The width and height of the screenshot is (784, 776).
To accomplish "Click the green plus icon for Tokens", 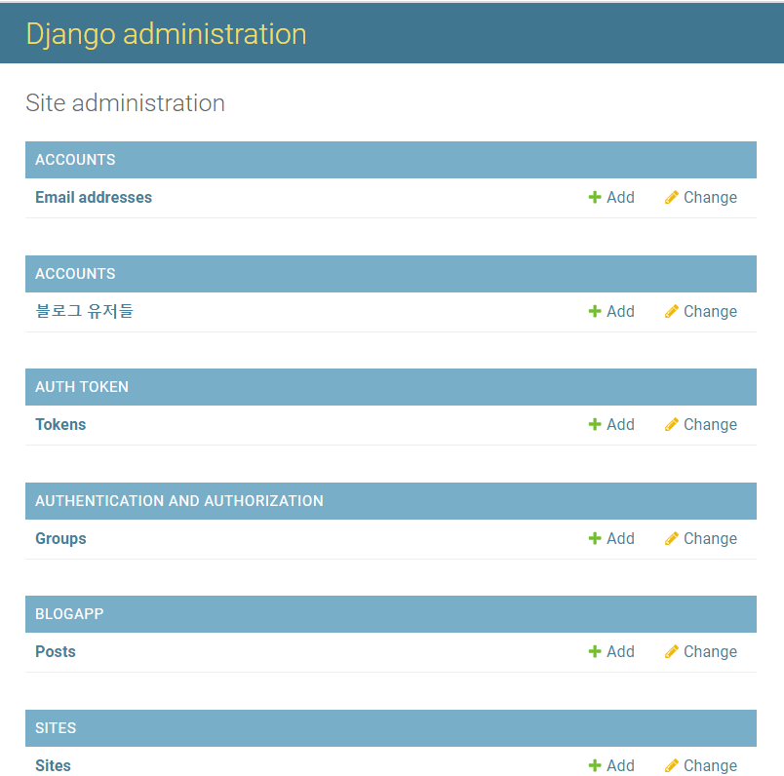I will tap(595, 424).
